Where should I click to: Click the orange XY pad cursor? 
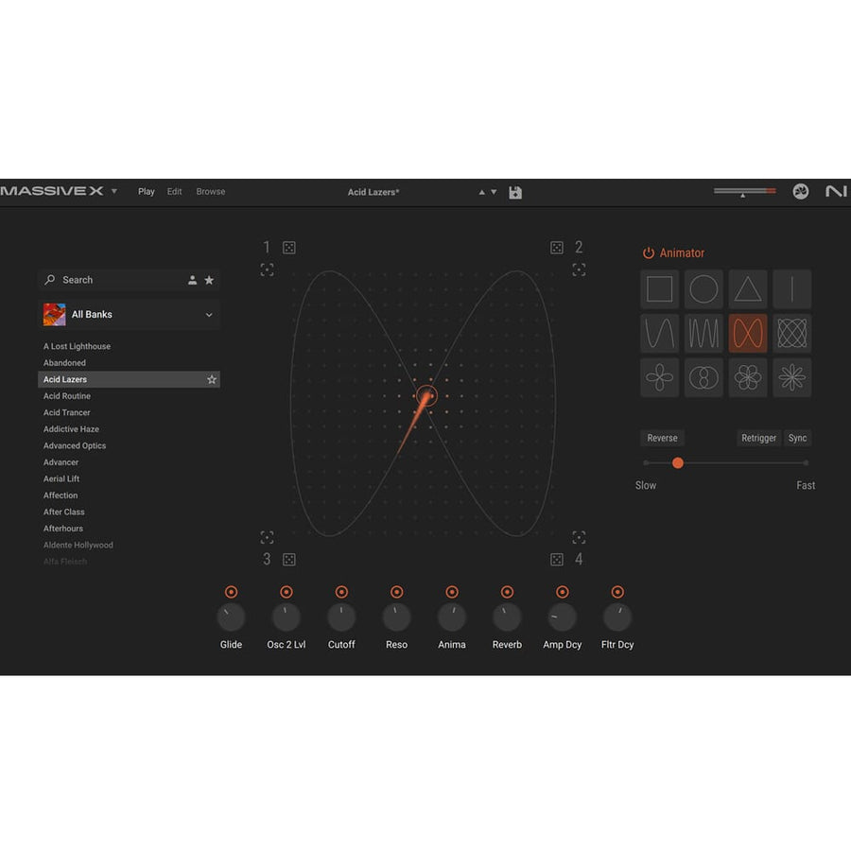coord(426,395)
